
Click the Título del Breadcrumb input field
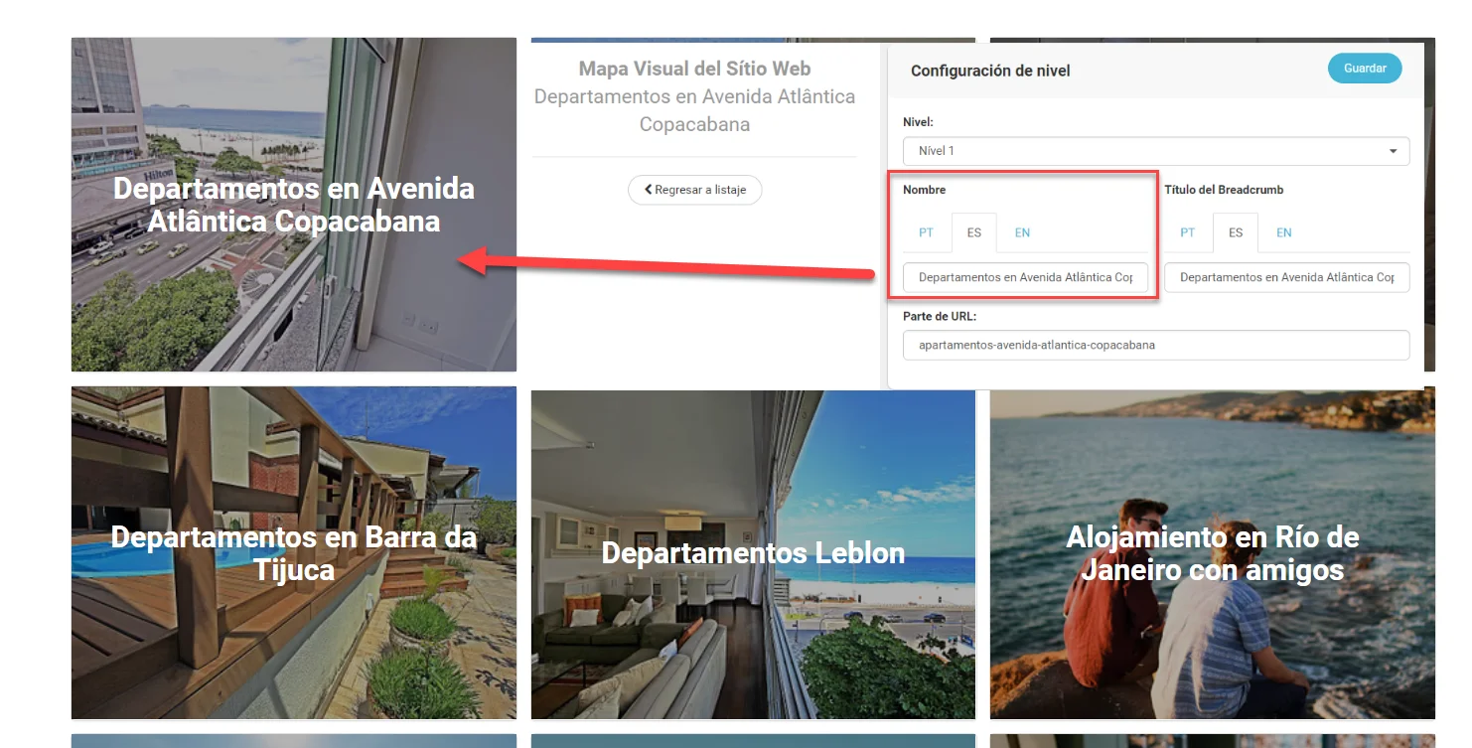(x=1286, y=277)
